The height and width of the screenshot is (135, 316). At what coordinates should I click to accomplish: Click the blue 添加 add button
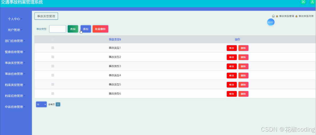coord(86,29)
